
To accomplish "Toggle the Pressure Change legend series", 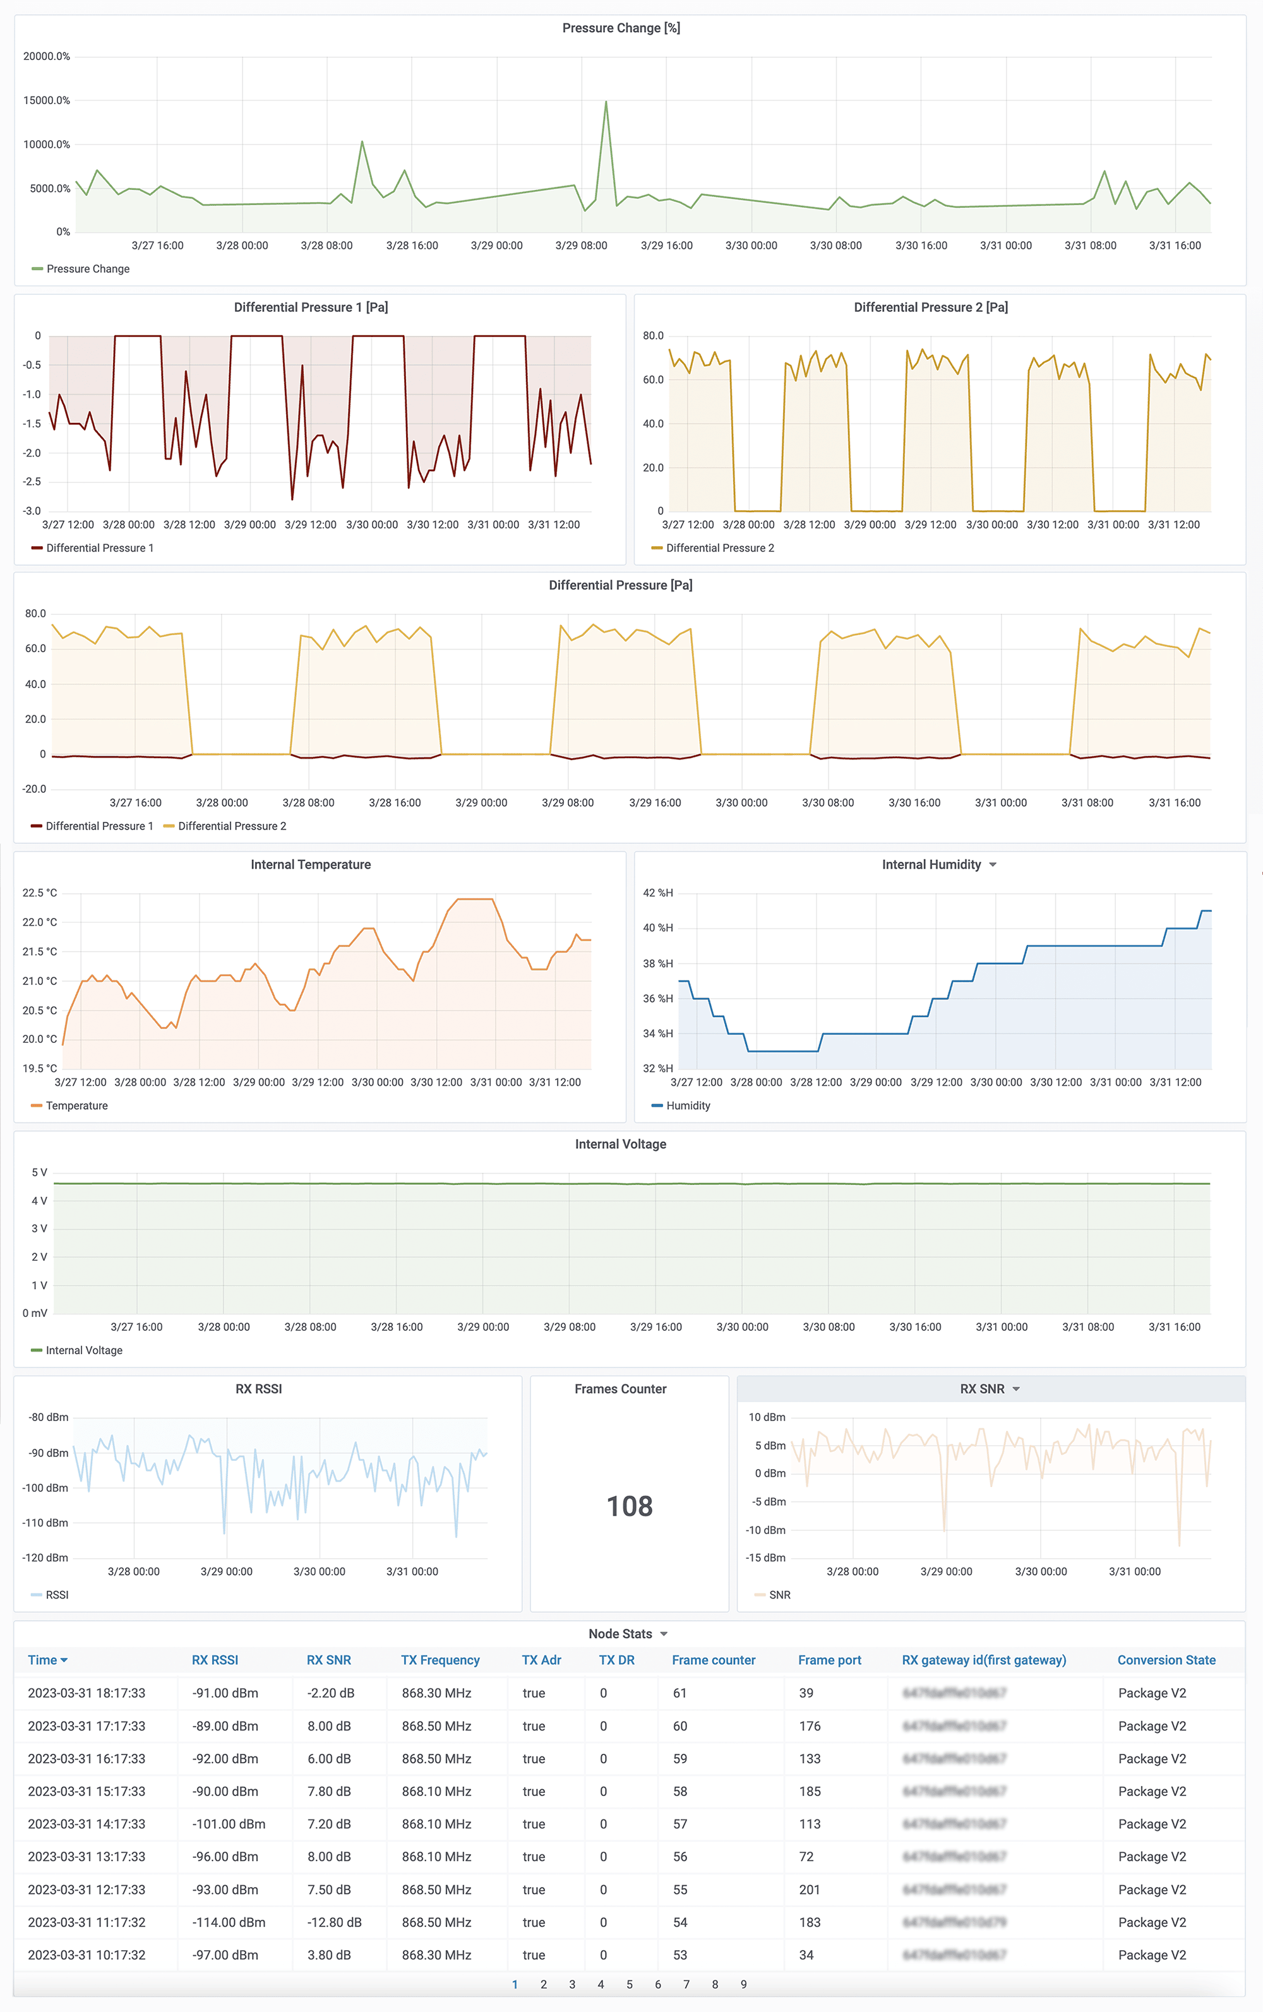I will pyautogui.click(x=88, y=269).
